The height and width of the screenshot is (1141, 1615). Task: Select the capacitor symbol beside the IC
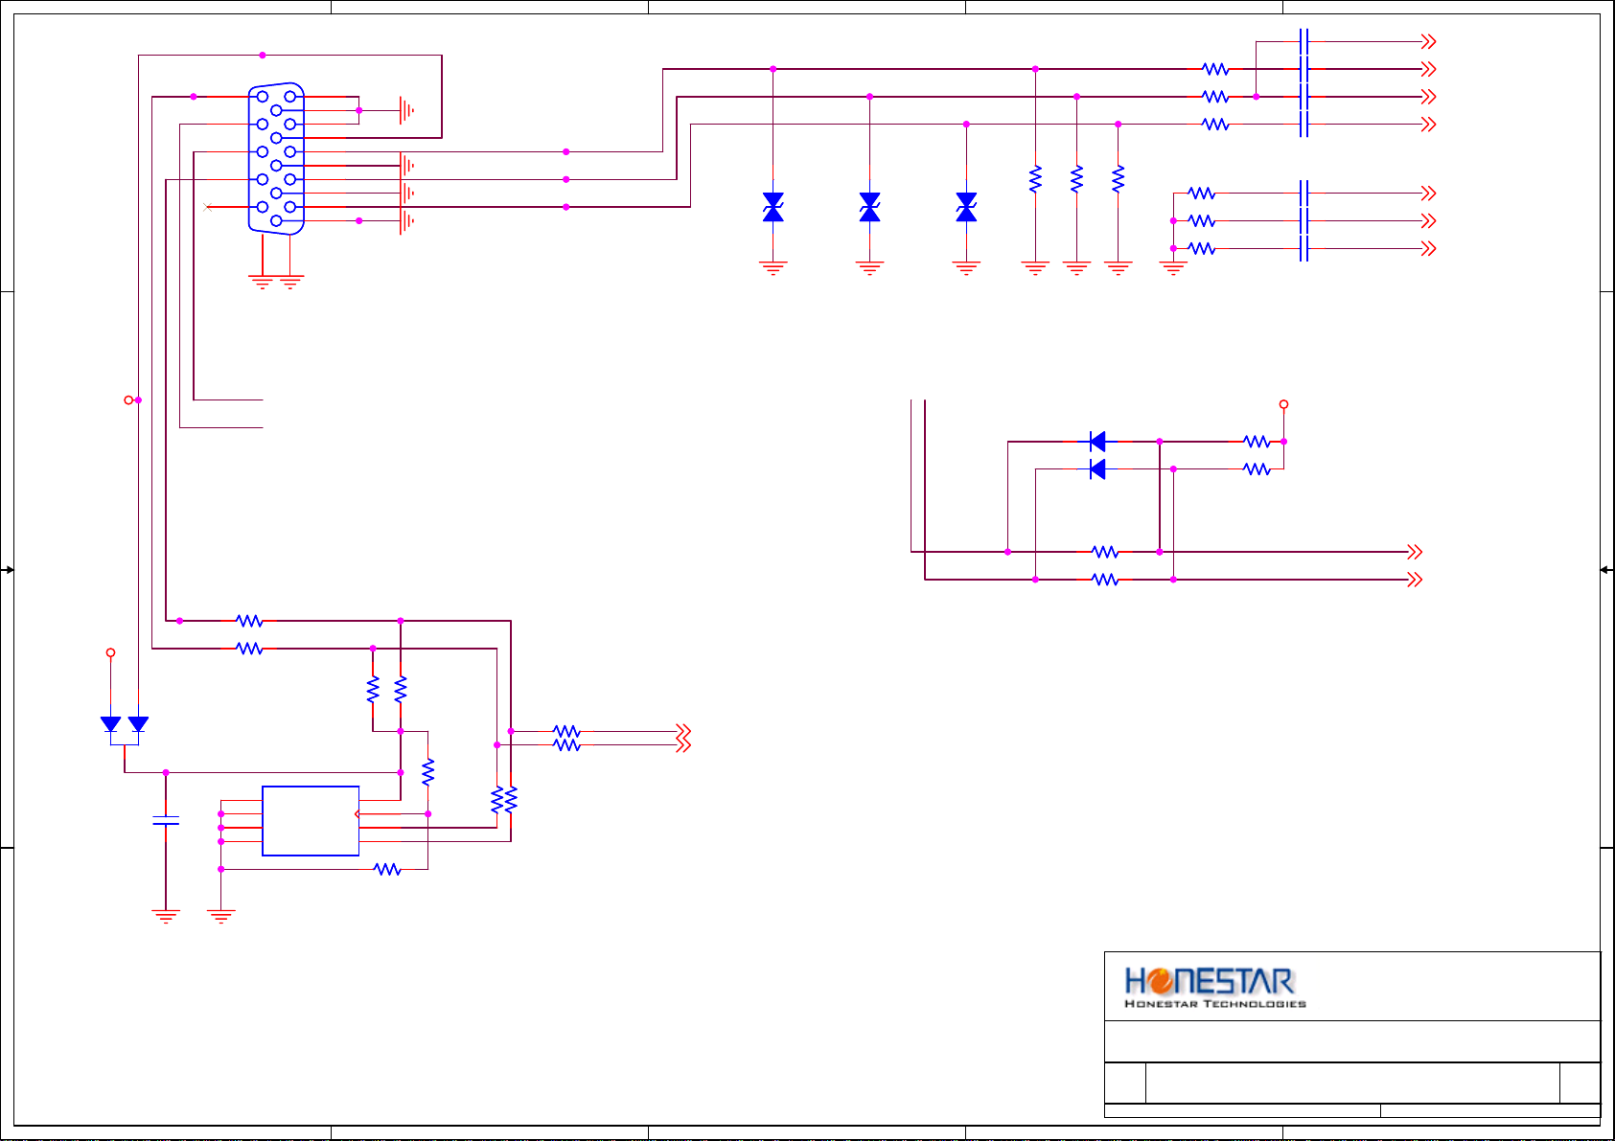[166, 820]
